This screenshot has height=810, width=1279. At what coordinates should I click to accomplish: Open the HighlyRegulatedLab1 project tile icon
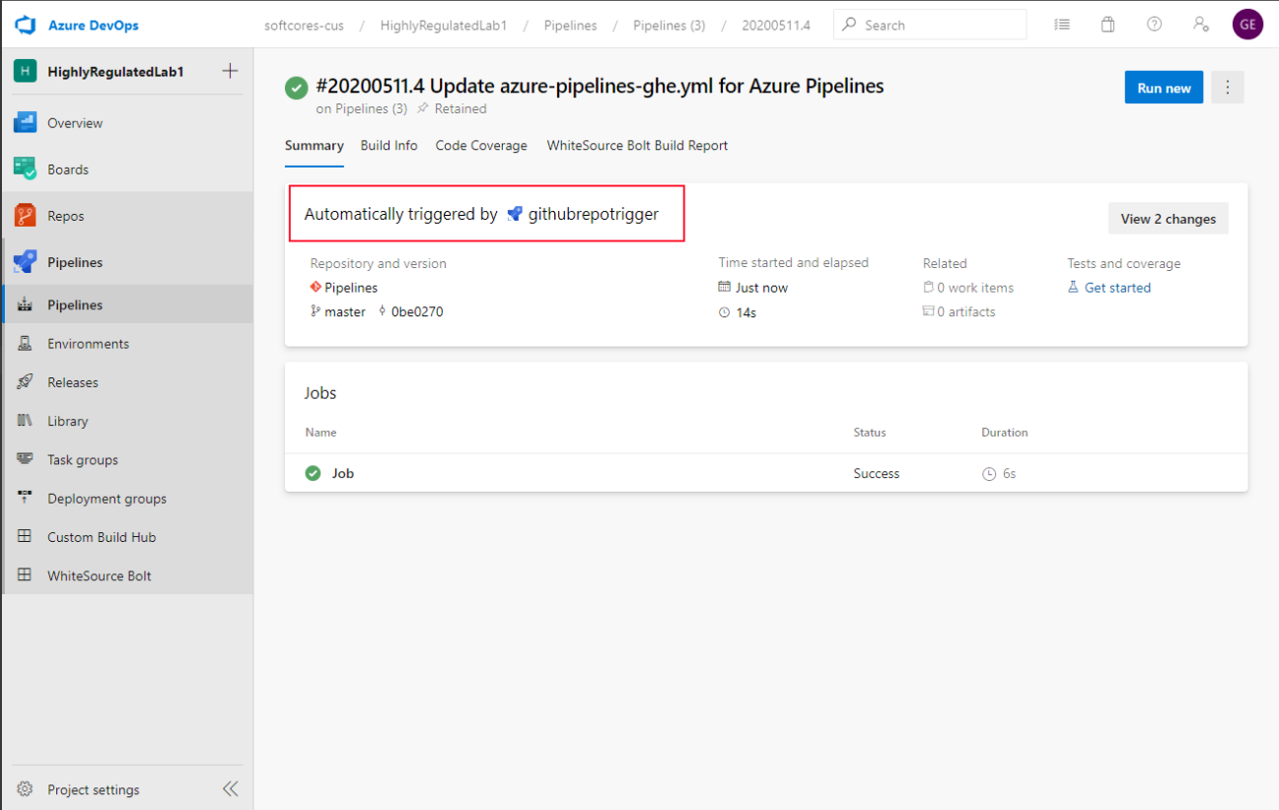coord(25,71)
